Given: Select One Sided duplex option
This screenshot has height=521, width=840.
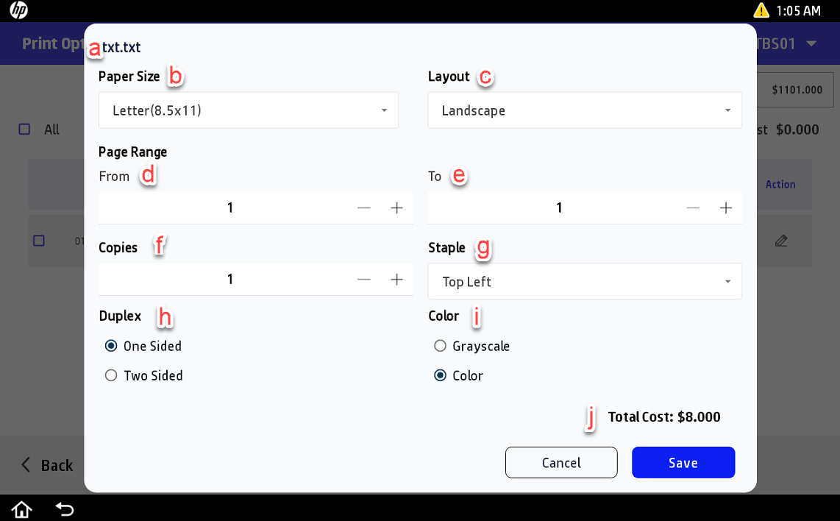Looking at the screenshot, I should (x=111, y=346).
